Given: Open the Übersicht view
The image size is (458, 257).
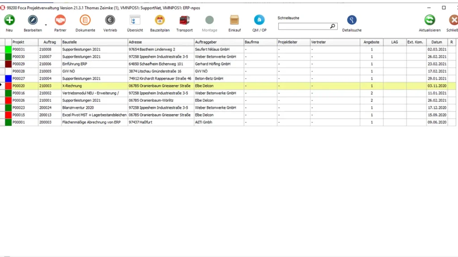Looking at the screenshot, I should [135, 21].
